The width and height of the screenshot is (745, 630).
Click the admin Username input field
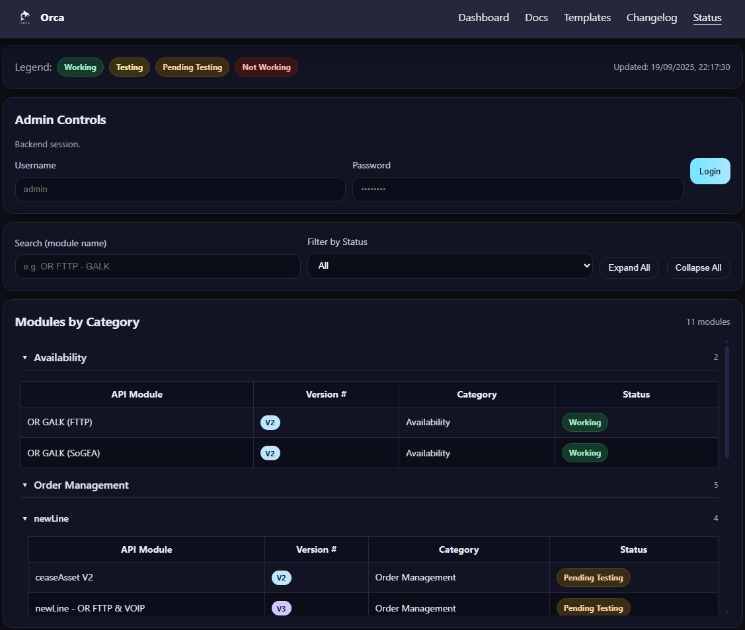(180, 189)
